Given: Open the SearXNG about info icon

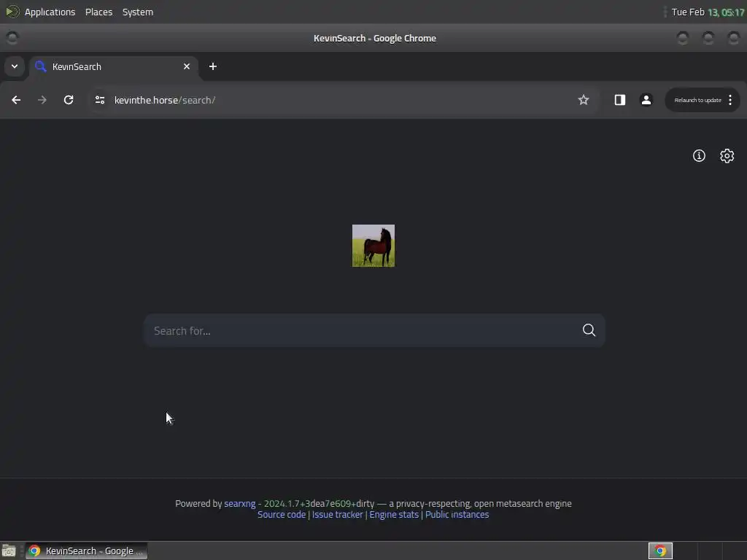Looking at the screenshot, I should 699,156.
